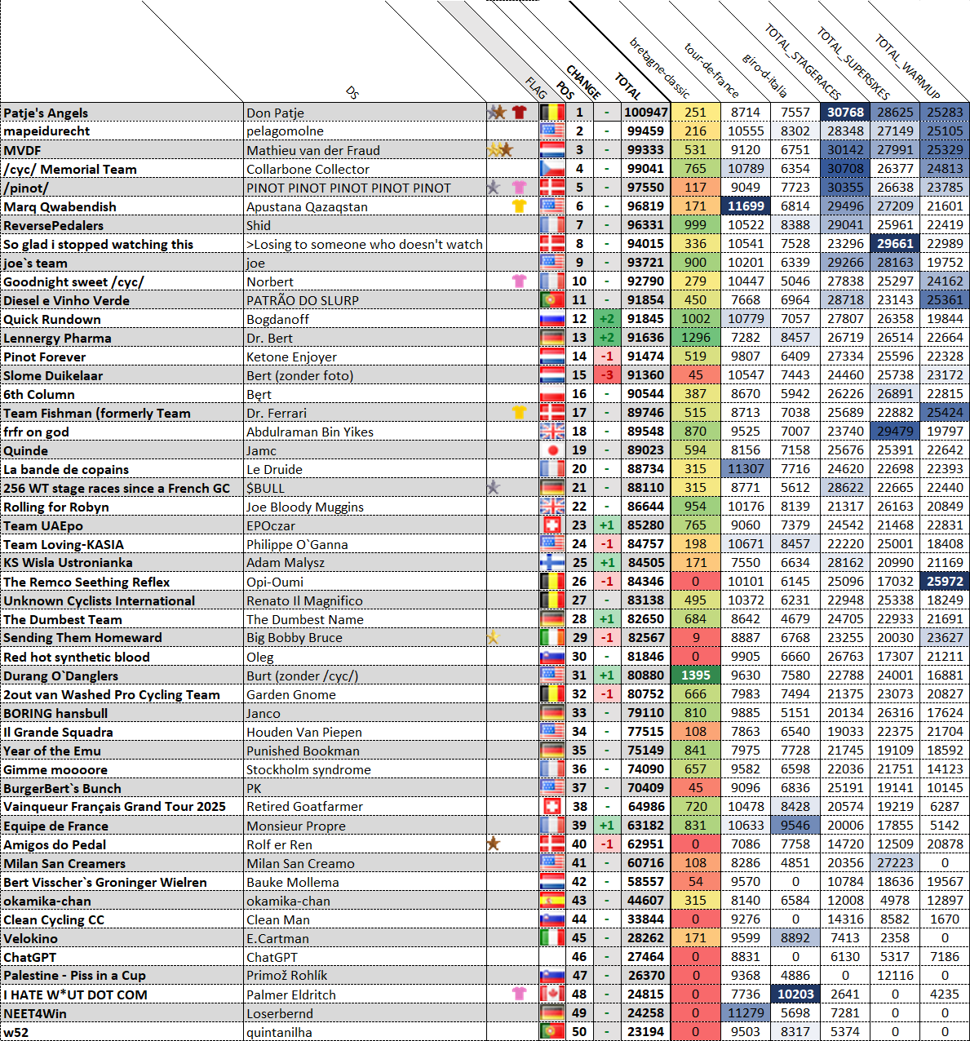This screenshot has height=1041, width=970.
Task: Select the UK flag in frfr on god row
Action: (x=552, y=431)
